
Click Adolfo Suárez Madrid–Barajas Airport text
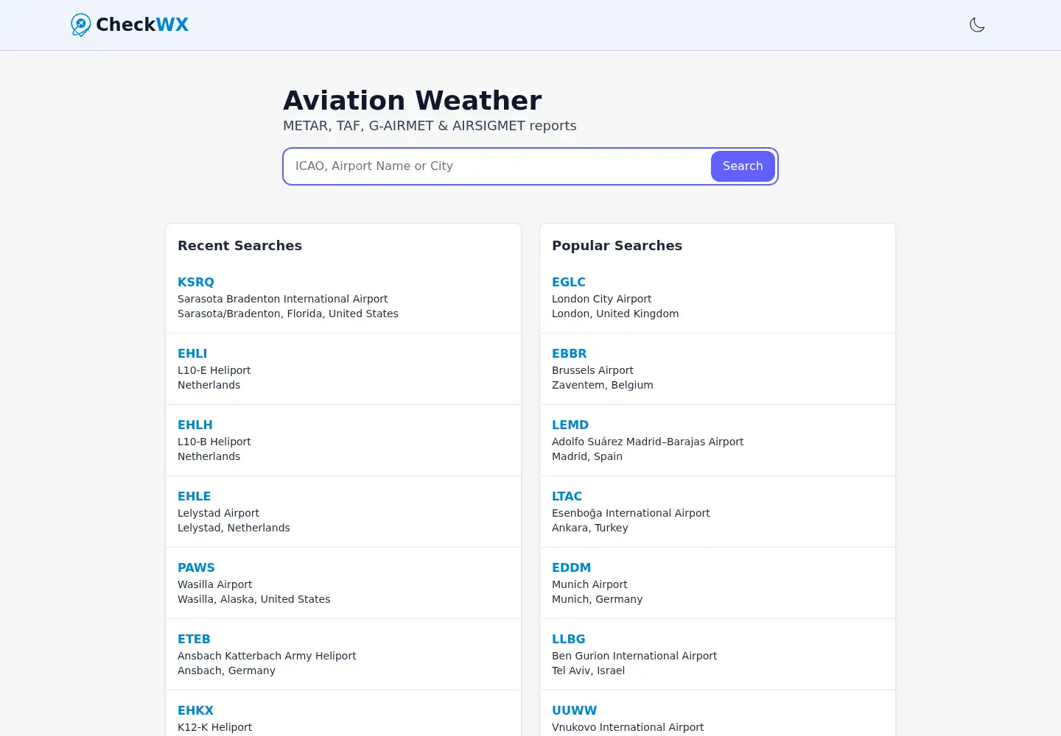click(x=648, y=442)
